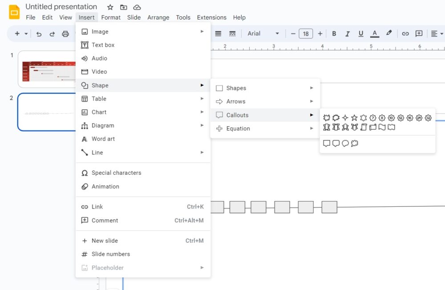Select the rounded rectangular callout shape
Viewport: 445px width, 290px height.
336,143
